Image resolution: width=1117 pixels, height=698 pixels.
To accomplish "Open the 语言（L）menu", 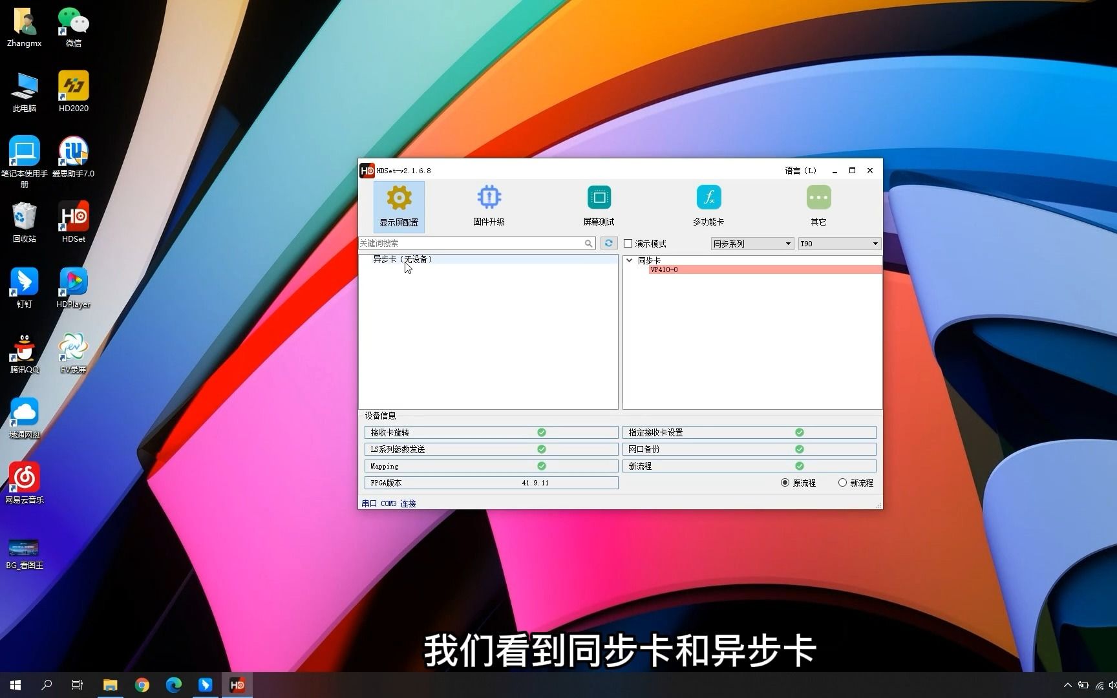I will point(800,171).
